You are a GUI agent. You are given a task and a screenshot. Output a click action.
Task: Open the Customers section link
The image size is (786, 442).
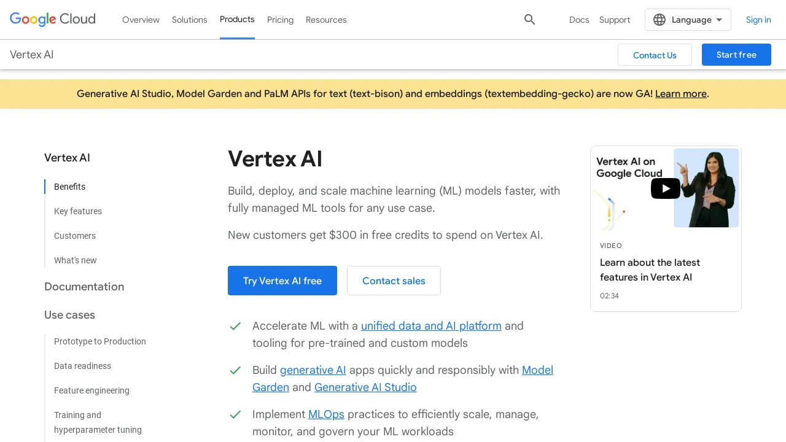pos(75,236)
